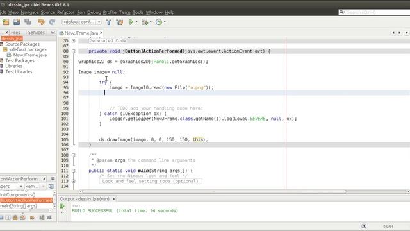Open the default config combo box
Screen dimensions: 410x231
(x=81, y=22)
